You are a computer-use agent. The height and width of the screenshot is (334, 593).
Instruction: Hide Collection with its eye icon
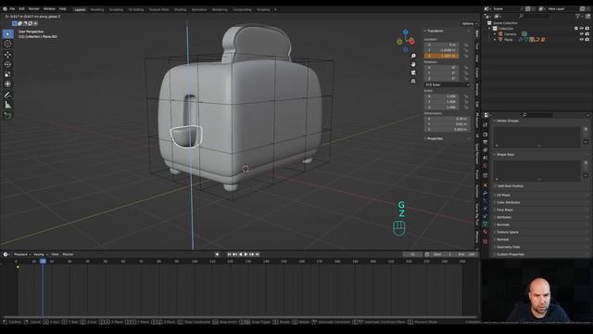coord(582,29)
